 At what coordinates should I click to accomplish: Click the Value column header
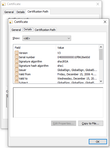point(77,48)
